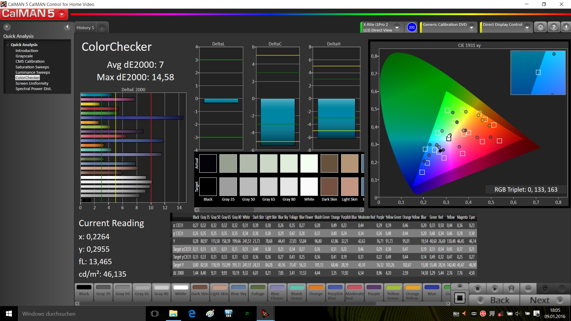Open the CalMAN 5 main menu arrow

pos(62,14)
